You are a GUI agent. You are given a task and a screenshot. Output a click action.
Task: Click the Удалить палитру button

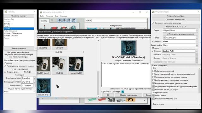(x=19, y=48)
